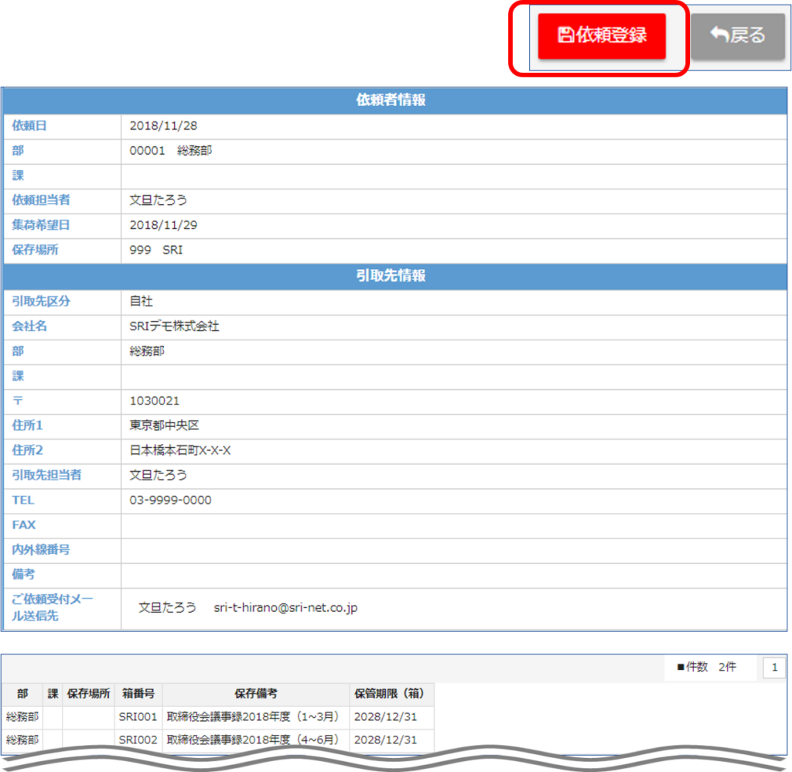Select the 保存場所 value 999 SRI
The image size is (792, 772).
(x=156, y=250)
